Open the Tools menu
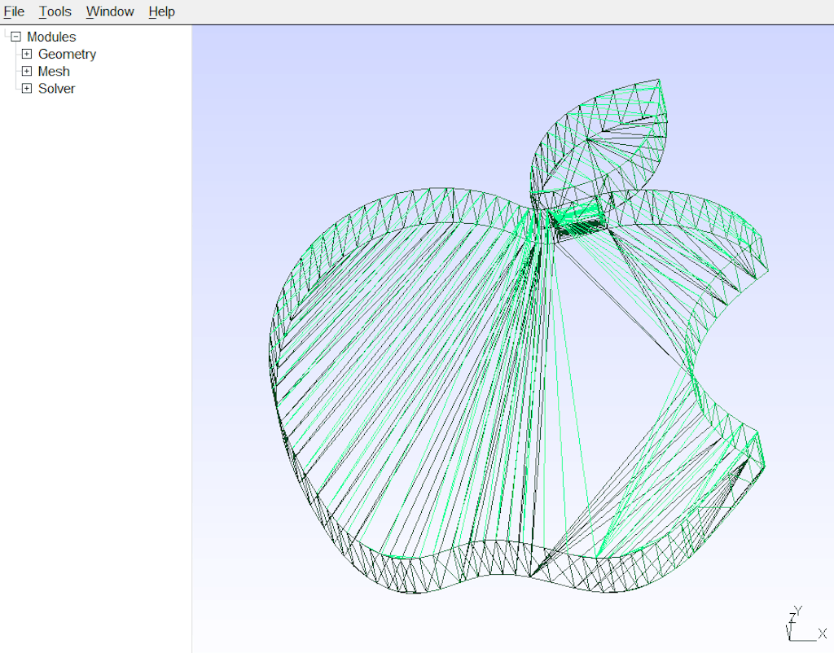This screenshot has height=653, width=834. pyautogui.click(x=55, y=11)
